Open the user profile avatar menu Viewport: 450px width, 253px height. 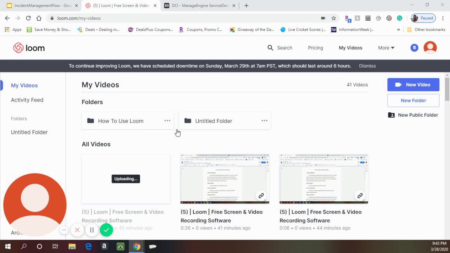point(430,48)
